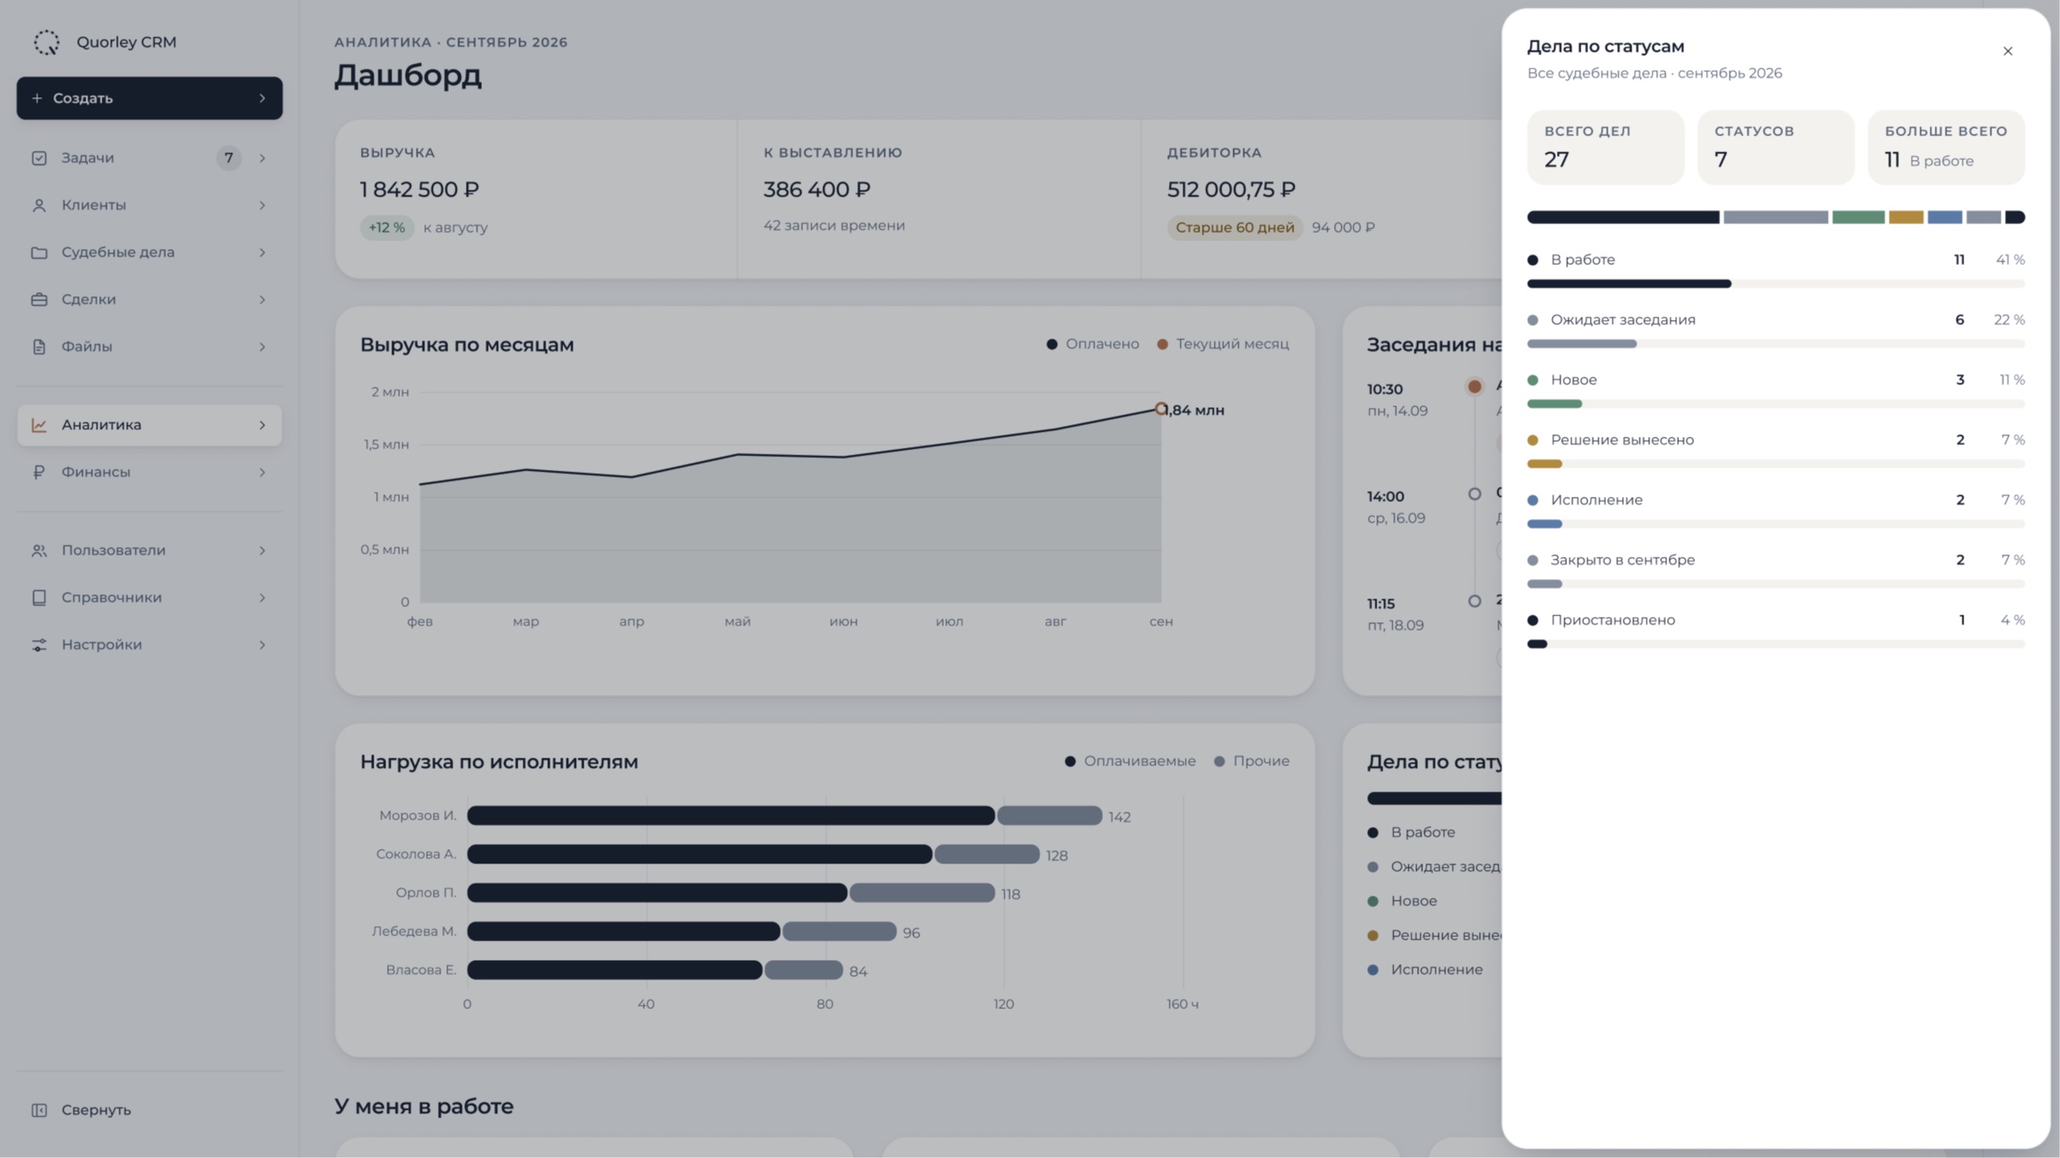Click the Старше 60 дней tag
Viewport: 2060px width, 1158px height.
1234,228
